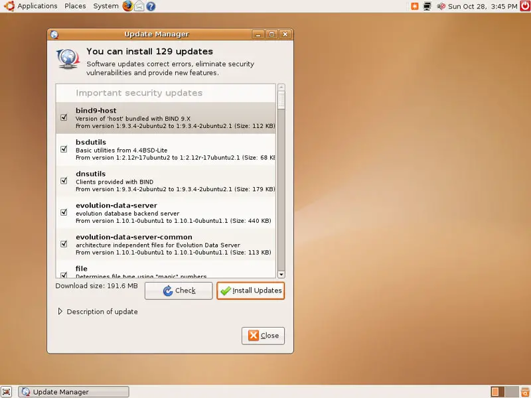Click the Update Manager taskbar button
This screenshot has height=398, width=531.
tap(74, 392)
